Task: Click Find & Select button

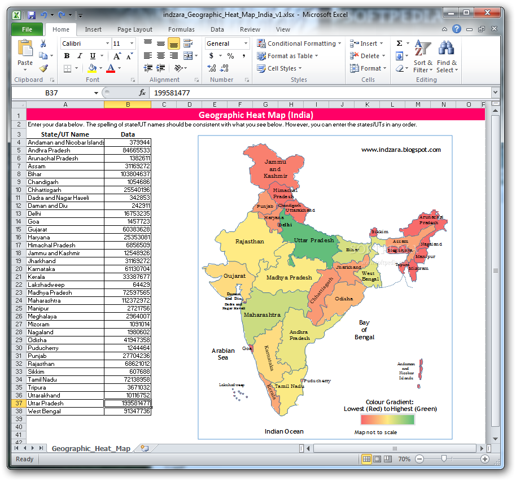Action: 447,56
